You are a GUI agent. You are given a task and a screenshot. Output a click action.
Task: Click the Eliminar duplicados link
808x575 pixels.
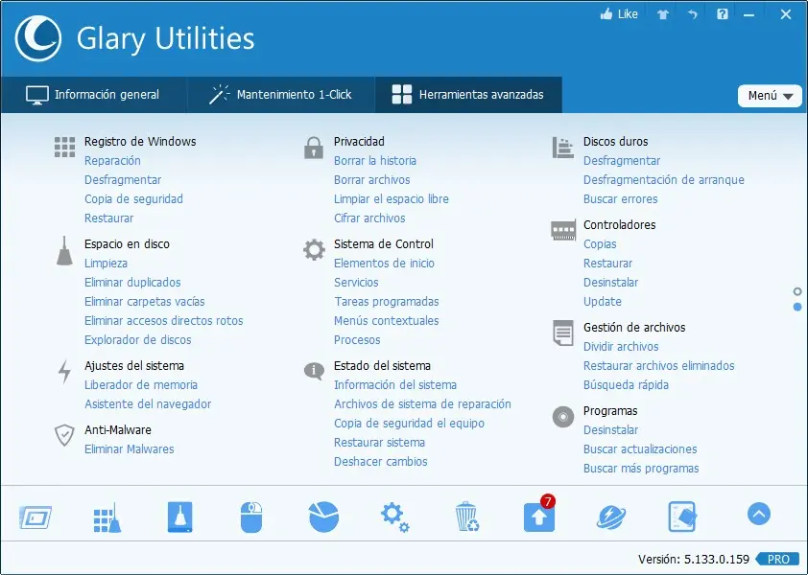pos(132,283)
